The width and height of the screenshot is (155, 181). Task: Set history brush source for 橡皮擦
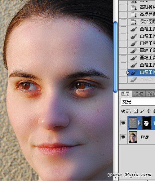coord(123,80)
